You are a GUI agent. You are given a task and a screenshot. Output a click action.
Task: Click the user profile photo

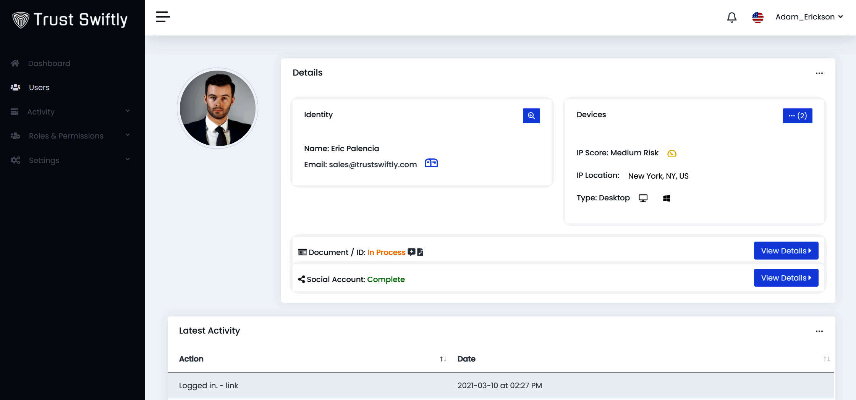[x=217, y=108]
